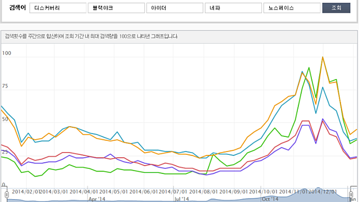Click the graph description text about 검색횟수
Screen dimensions: 359x202
point(91,36)
